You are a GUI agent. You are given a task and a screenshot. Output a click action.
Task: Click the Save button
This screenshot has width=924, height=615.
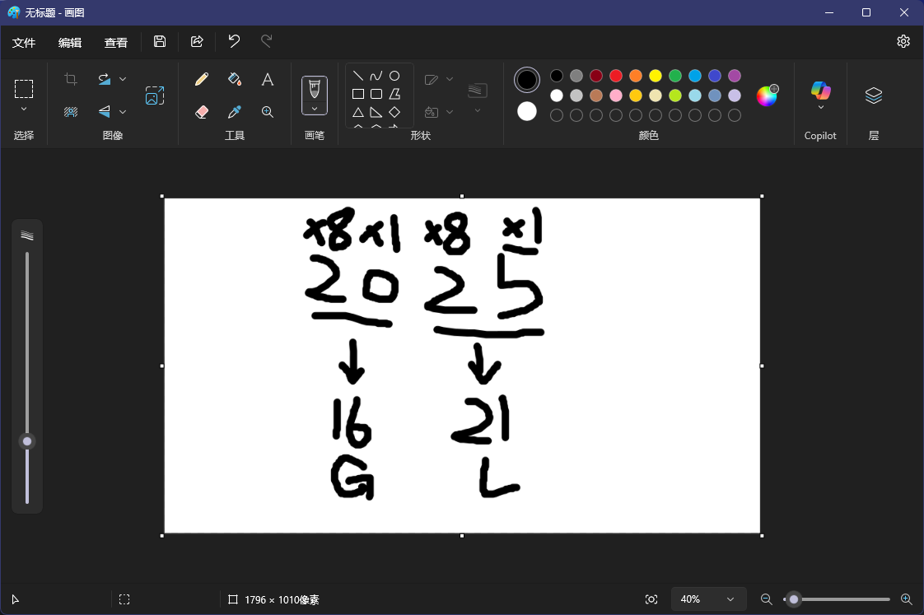click(x=160, y=42)
